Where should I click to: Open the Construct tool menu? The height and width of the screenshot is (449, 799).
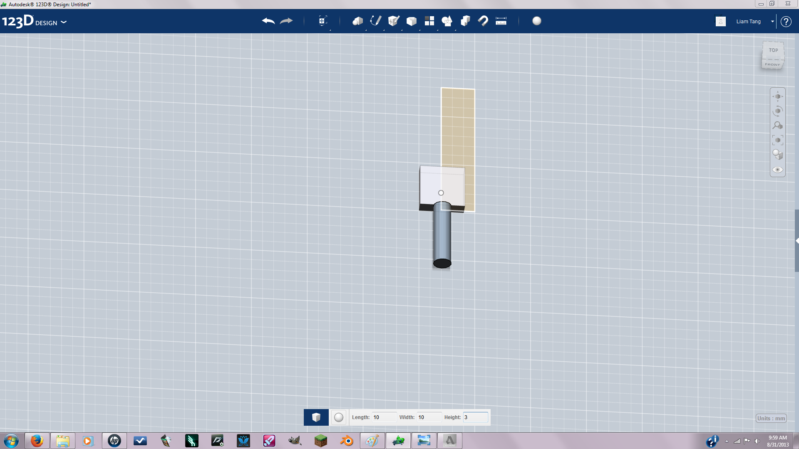394,21
